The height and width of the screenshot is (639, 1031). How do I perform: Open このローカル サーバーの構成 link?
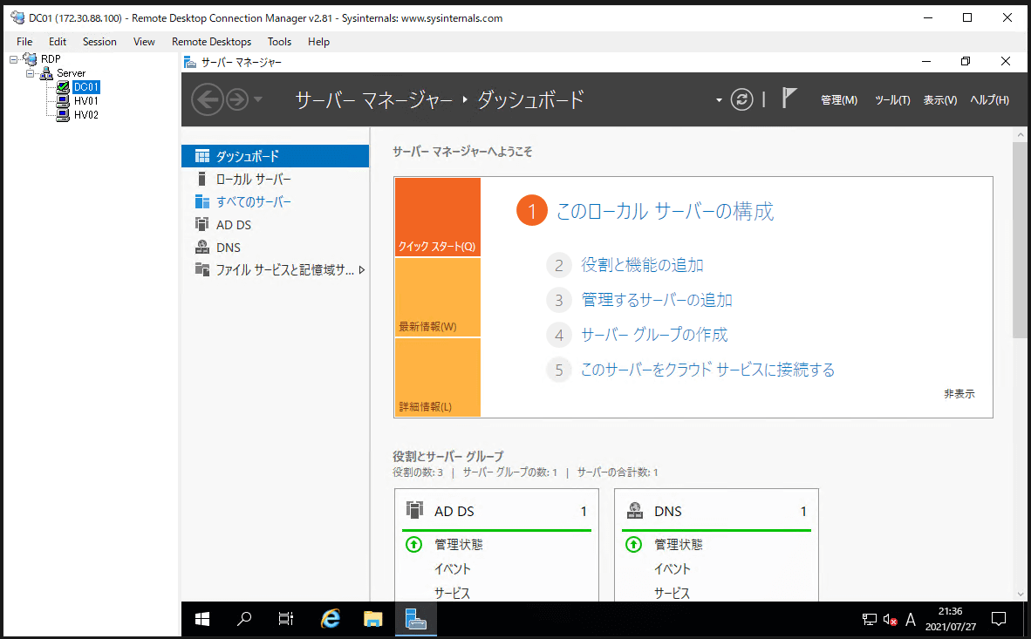pos(665,211)
